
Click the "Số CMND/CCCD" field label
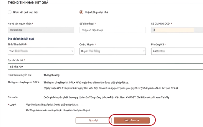[161, 24]
